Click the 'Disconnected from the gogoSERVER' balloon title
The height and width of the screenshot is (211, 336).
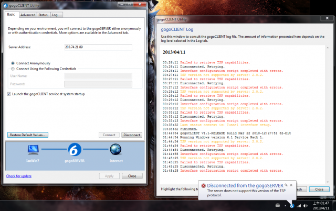[245, 185]
